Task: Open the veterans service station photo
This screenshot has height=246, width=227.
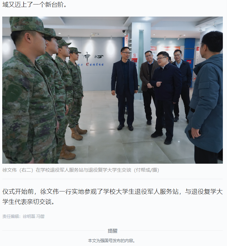Action: pos(113,90)
